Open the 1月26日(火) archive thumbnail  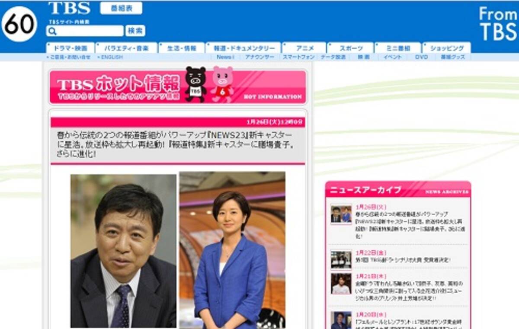[341, 214]
